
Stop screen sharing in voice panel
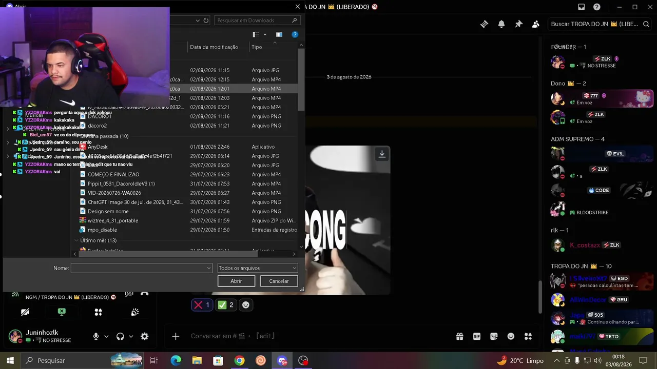point(62,312)
